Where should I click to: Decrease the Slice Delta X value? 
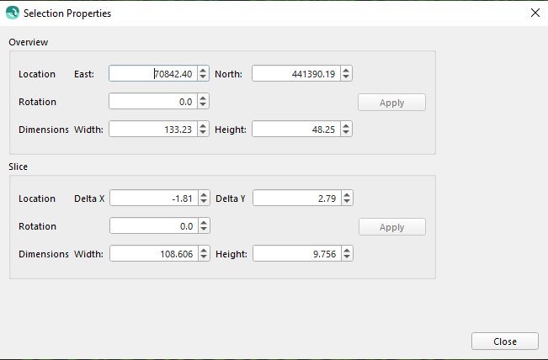(203, 202)
